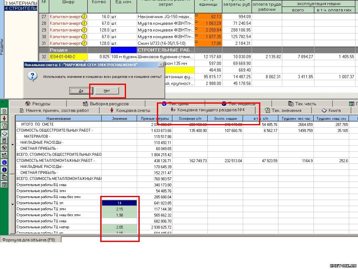The width and height of the screenshot is (358, 269).
Task: Click the question mark icon in the dialog
Action: (32, 77)
